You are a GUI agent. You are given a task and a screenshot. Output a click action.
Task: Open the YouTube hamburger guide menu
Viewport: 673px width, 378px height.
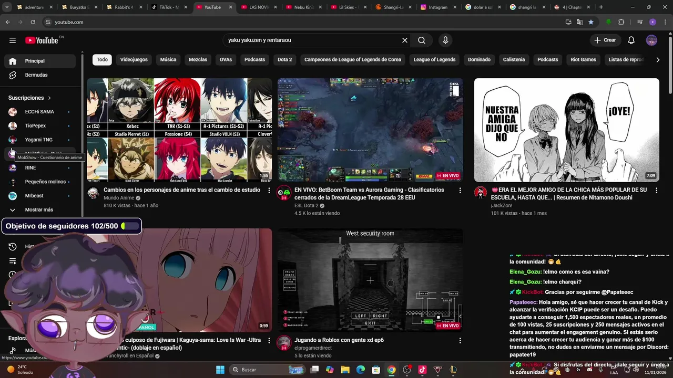click(x=13, y=40)
